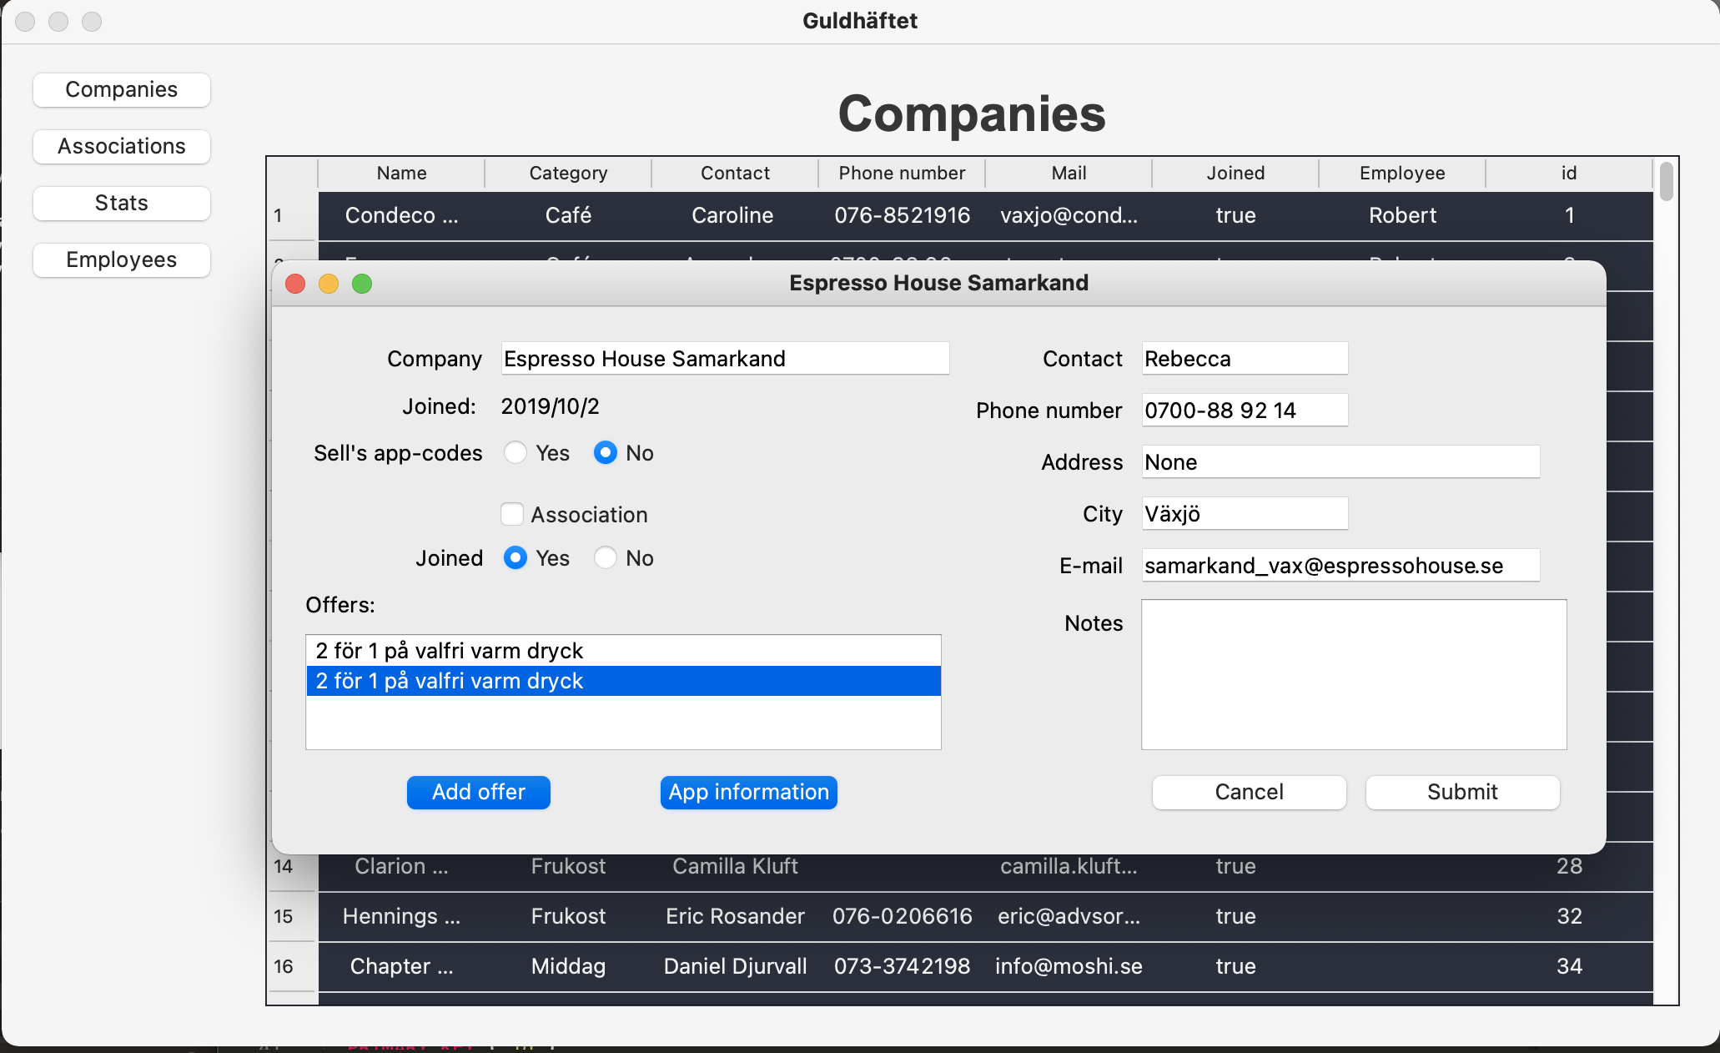Select No for Sell's app-codes
1720x1053 pixels.
point(606,453)
